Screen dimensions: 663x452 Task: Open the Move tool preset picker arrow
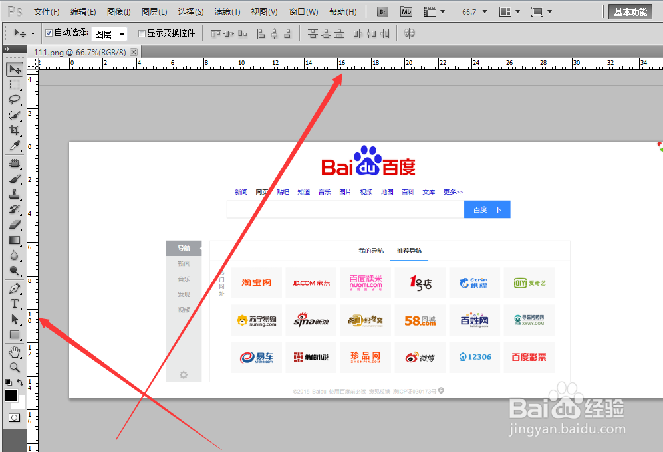click(x=33, y=33)
